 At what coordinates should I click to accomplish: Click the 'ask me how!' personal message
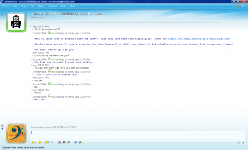(36, 17)
